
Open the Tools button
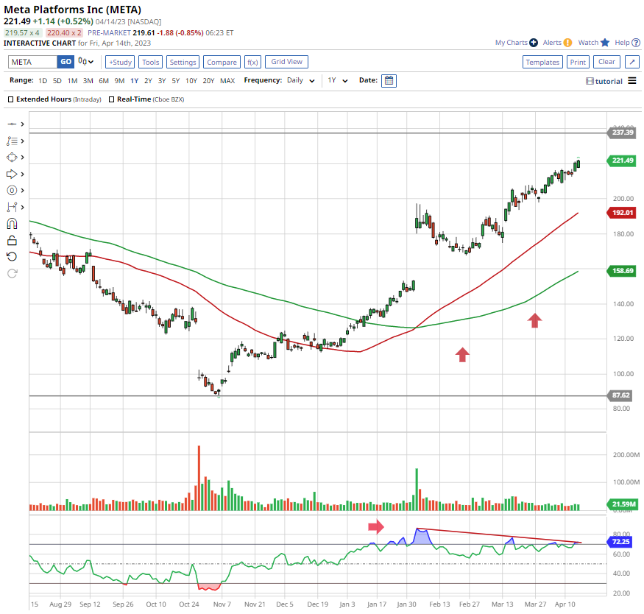[150, 62]
